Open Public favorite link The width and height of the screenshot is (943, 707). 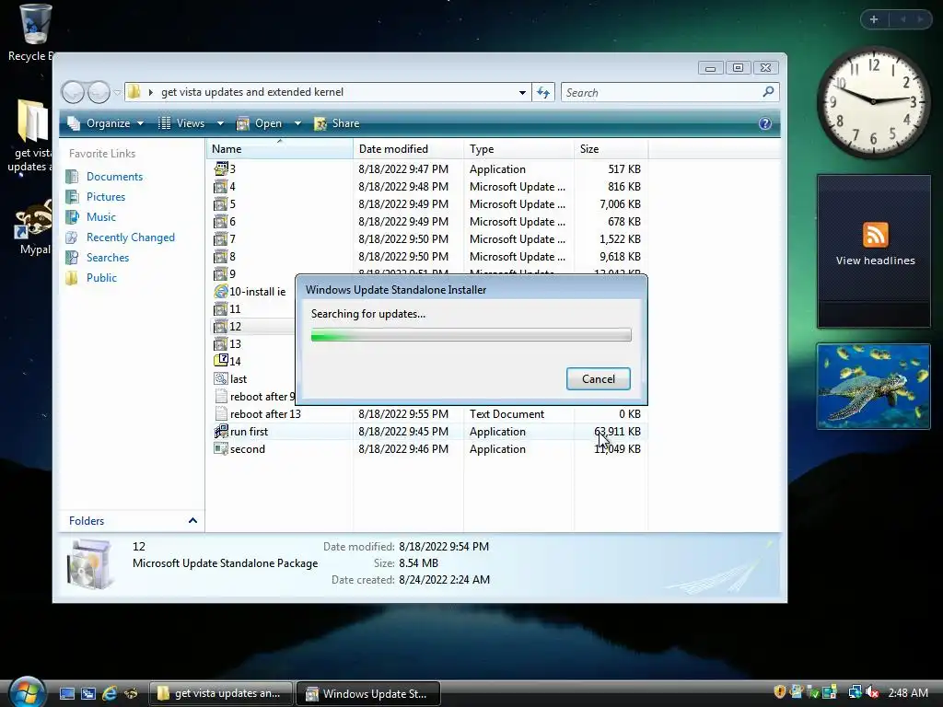101,278
